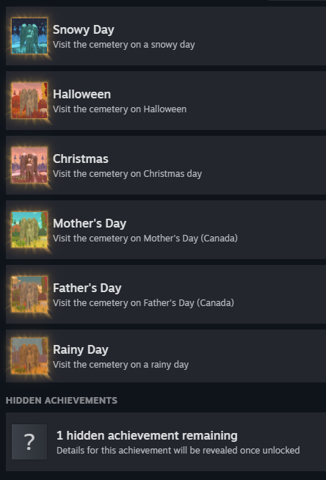Click the Snowy Day achievement icon

click(x=29, y=36)
